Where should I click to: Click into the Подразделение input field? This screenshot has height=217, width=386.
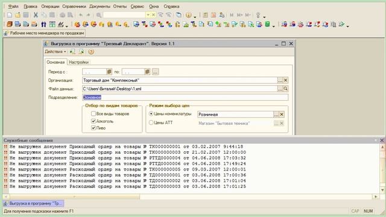click(185, 98)
